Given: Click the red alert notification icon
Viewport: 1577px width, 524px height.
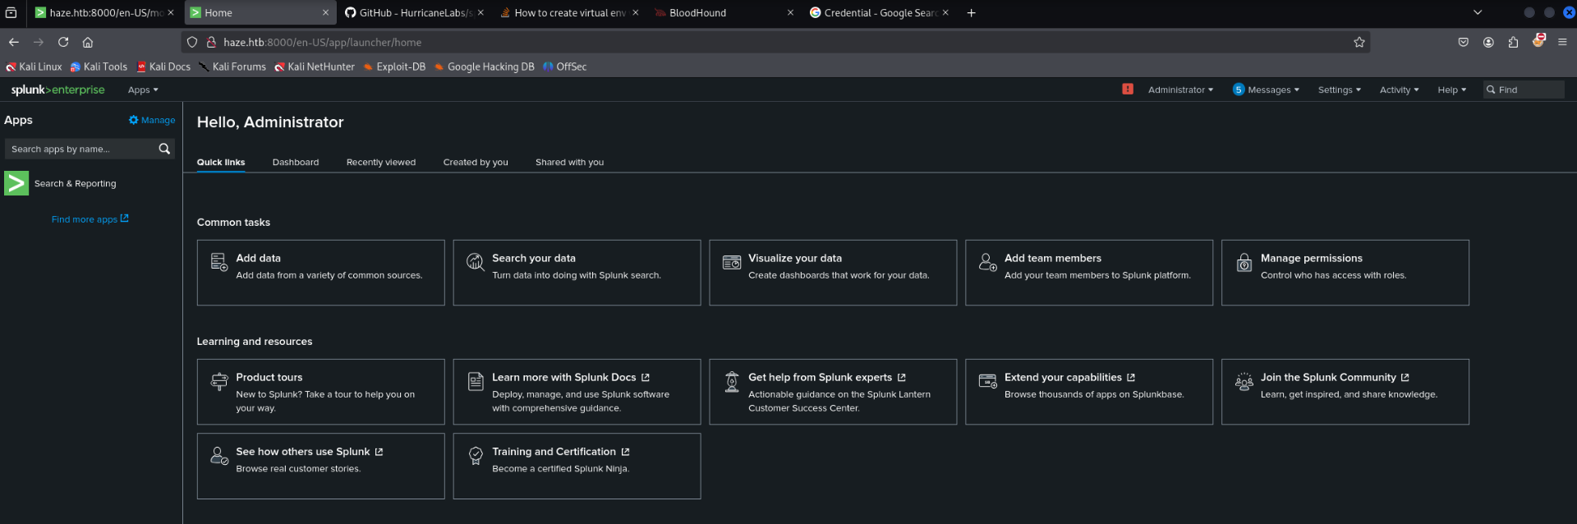Looking at the screenshot, I should [1128, 89].
